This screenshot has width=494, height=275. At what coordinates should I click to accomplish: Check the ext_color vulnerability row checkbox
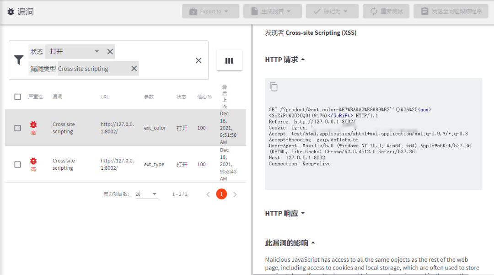18,128
